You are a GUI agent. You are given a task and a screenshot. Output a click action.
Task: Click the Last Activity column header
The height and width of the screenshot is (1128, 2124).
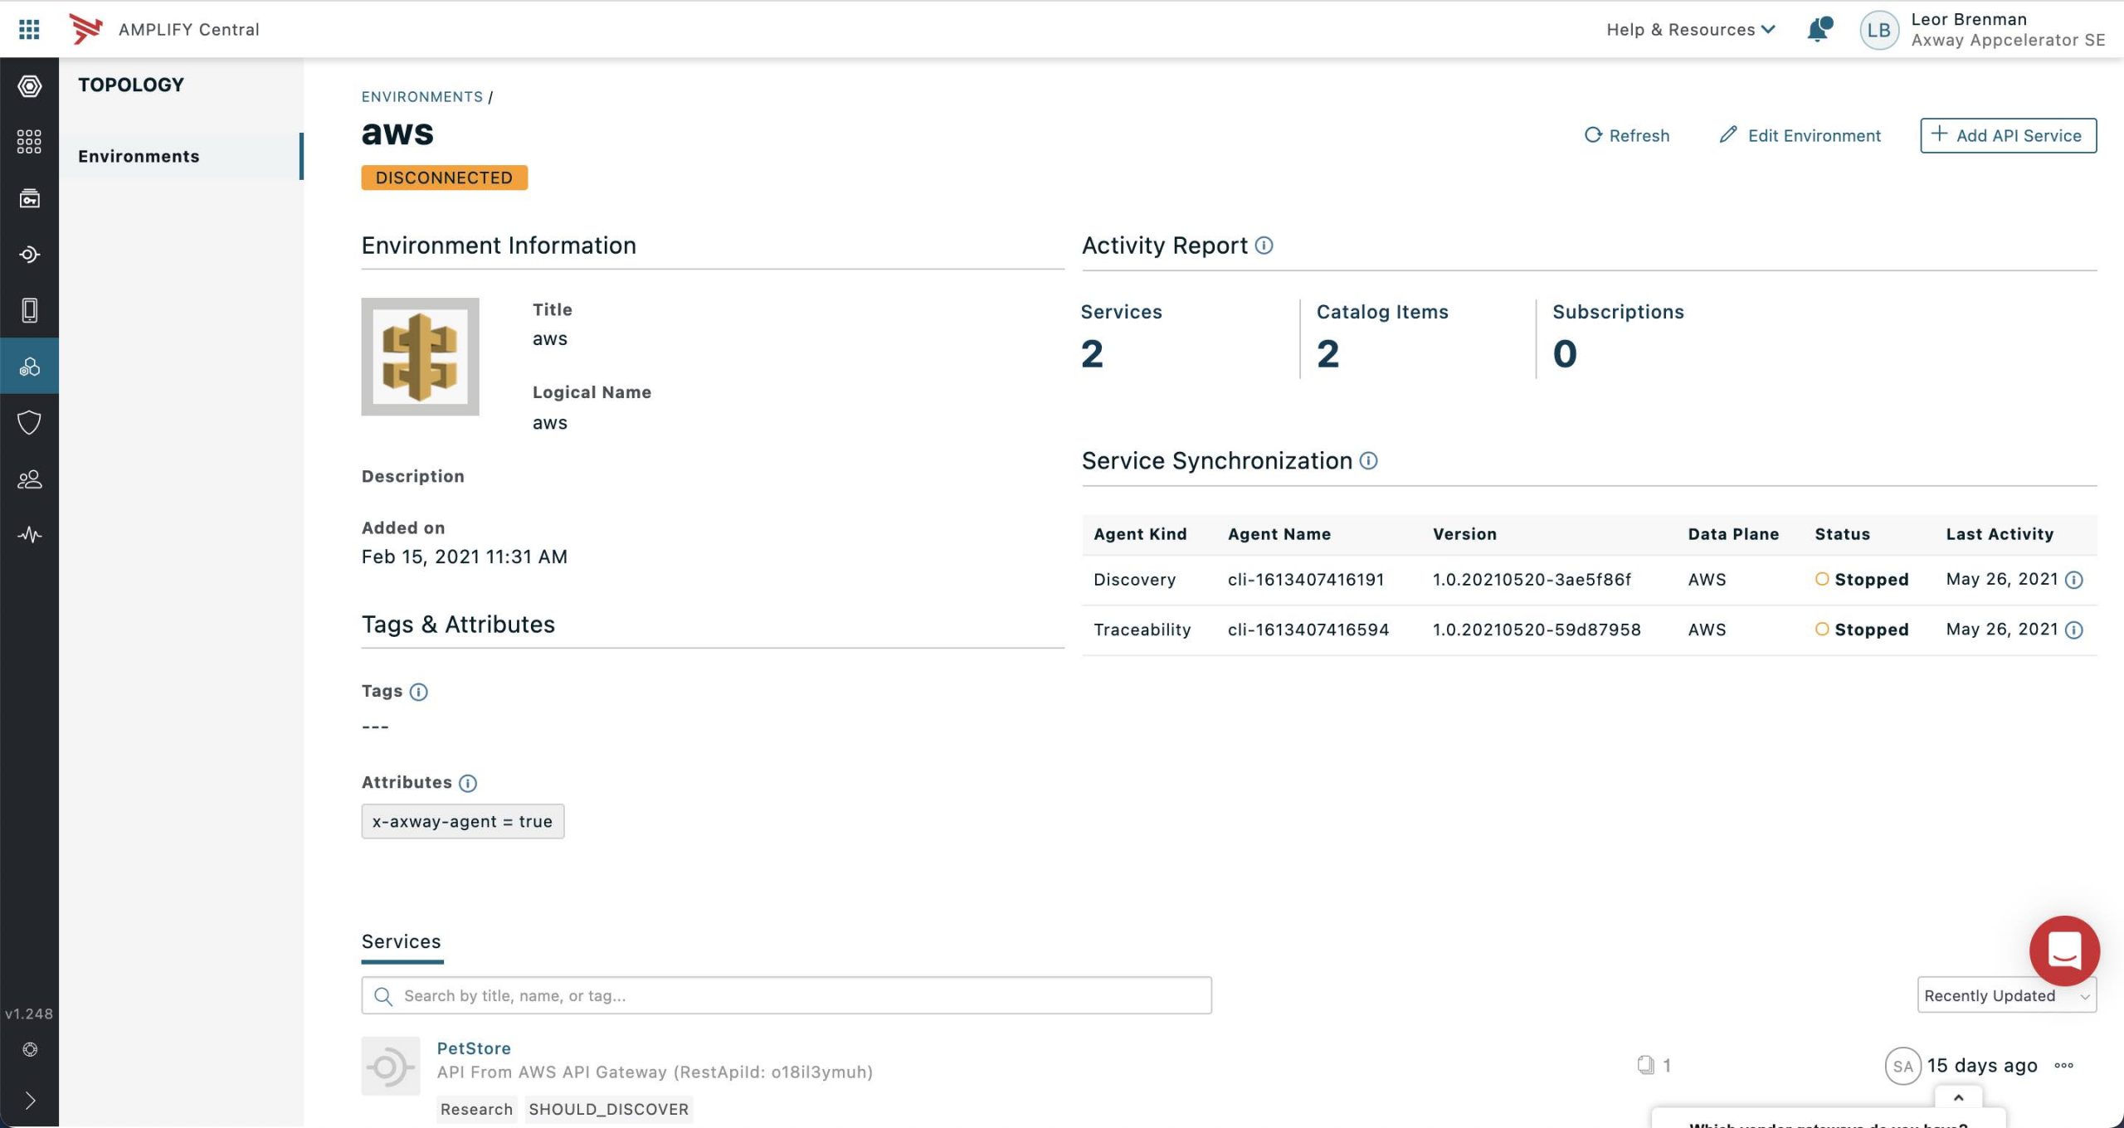click(x=2000, y=534)
